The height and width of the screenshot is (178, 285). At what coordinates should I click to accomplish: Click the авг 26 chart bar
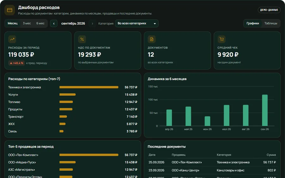click(245, 115)
